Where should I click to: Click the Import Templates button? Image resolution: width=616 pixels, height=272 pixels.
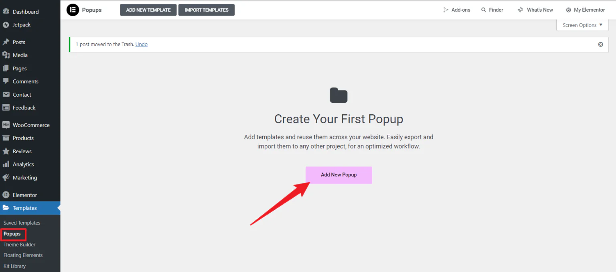click(x=207, y=10)
